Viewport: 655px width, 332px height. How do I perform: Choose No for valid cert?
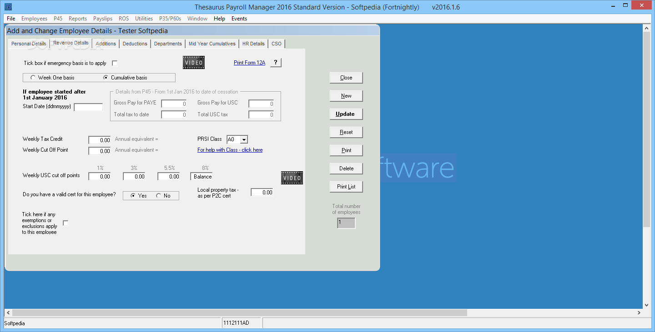pyautogui.click(x=158, y=196)
